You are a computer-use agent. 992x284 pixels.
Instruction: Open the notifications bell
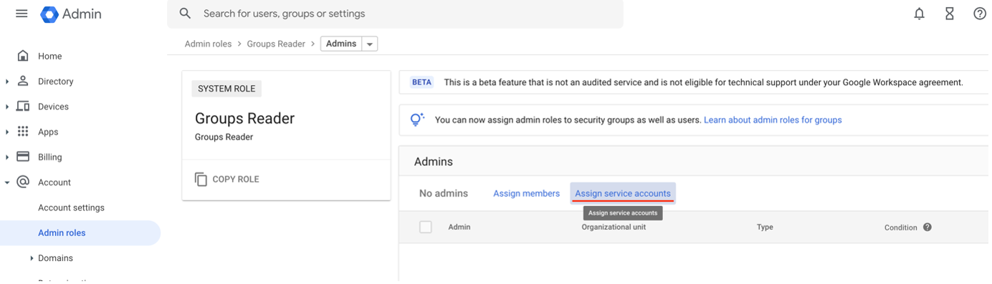(919, 14)
